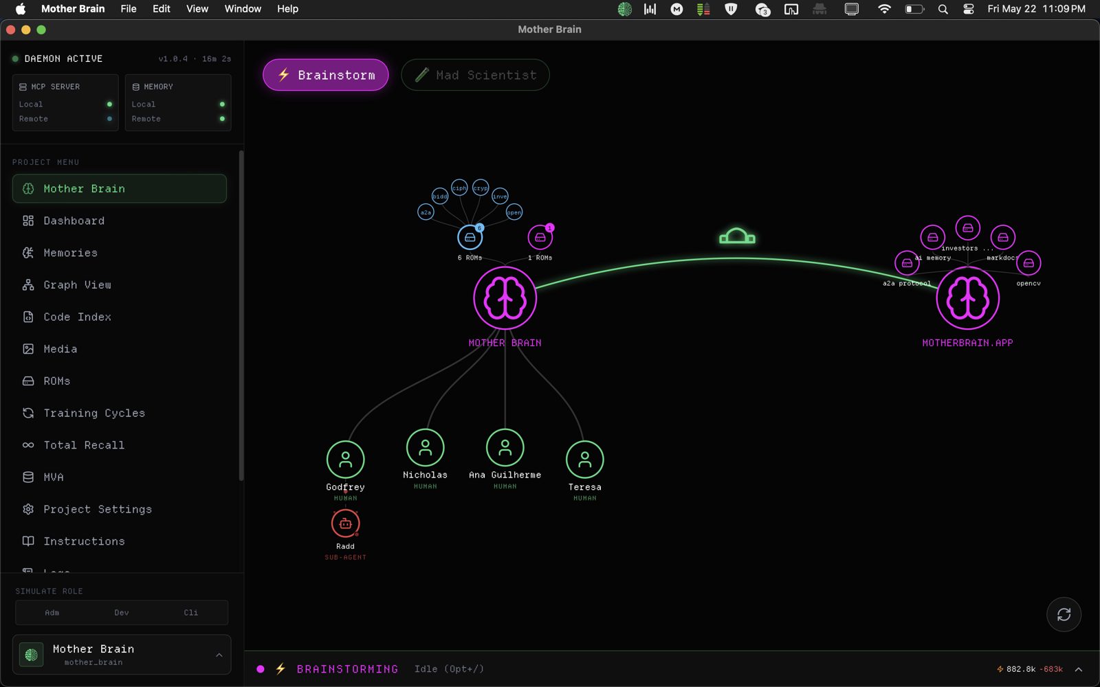The height and width of the screenshot is (687, 1100).
Task: Open the Edit menu
Action: click(162, 9)
